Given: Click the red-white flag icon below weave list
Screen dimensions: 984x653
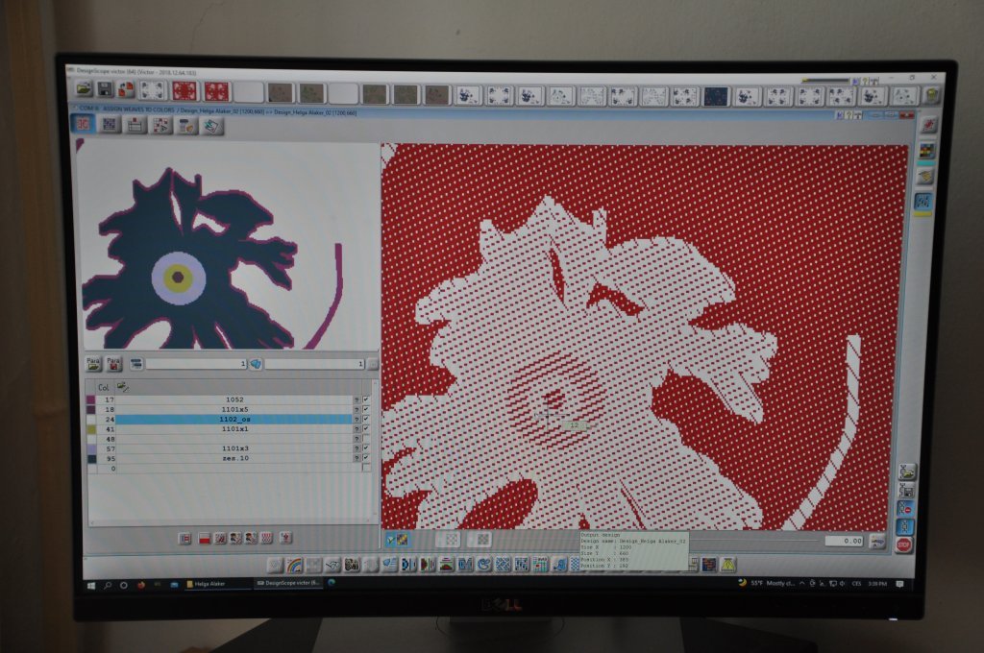Looking at the screenshot, I should pyautogui.click(x=204, y=539).
